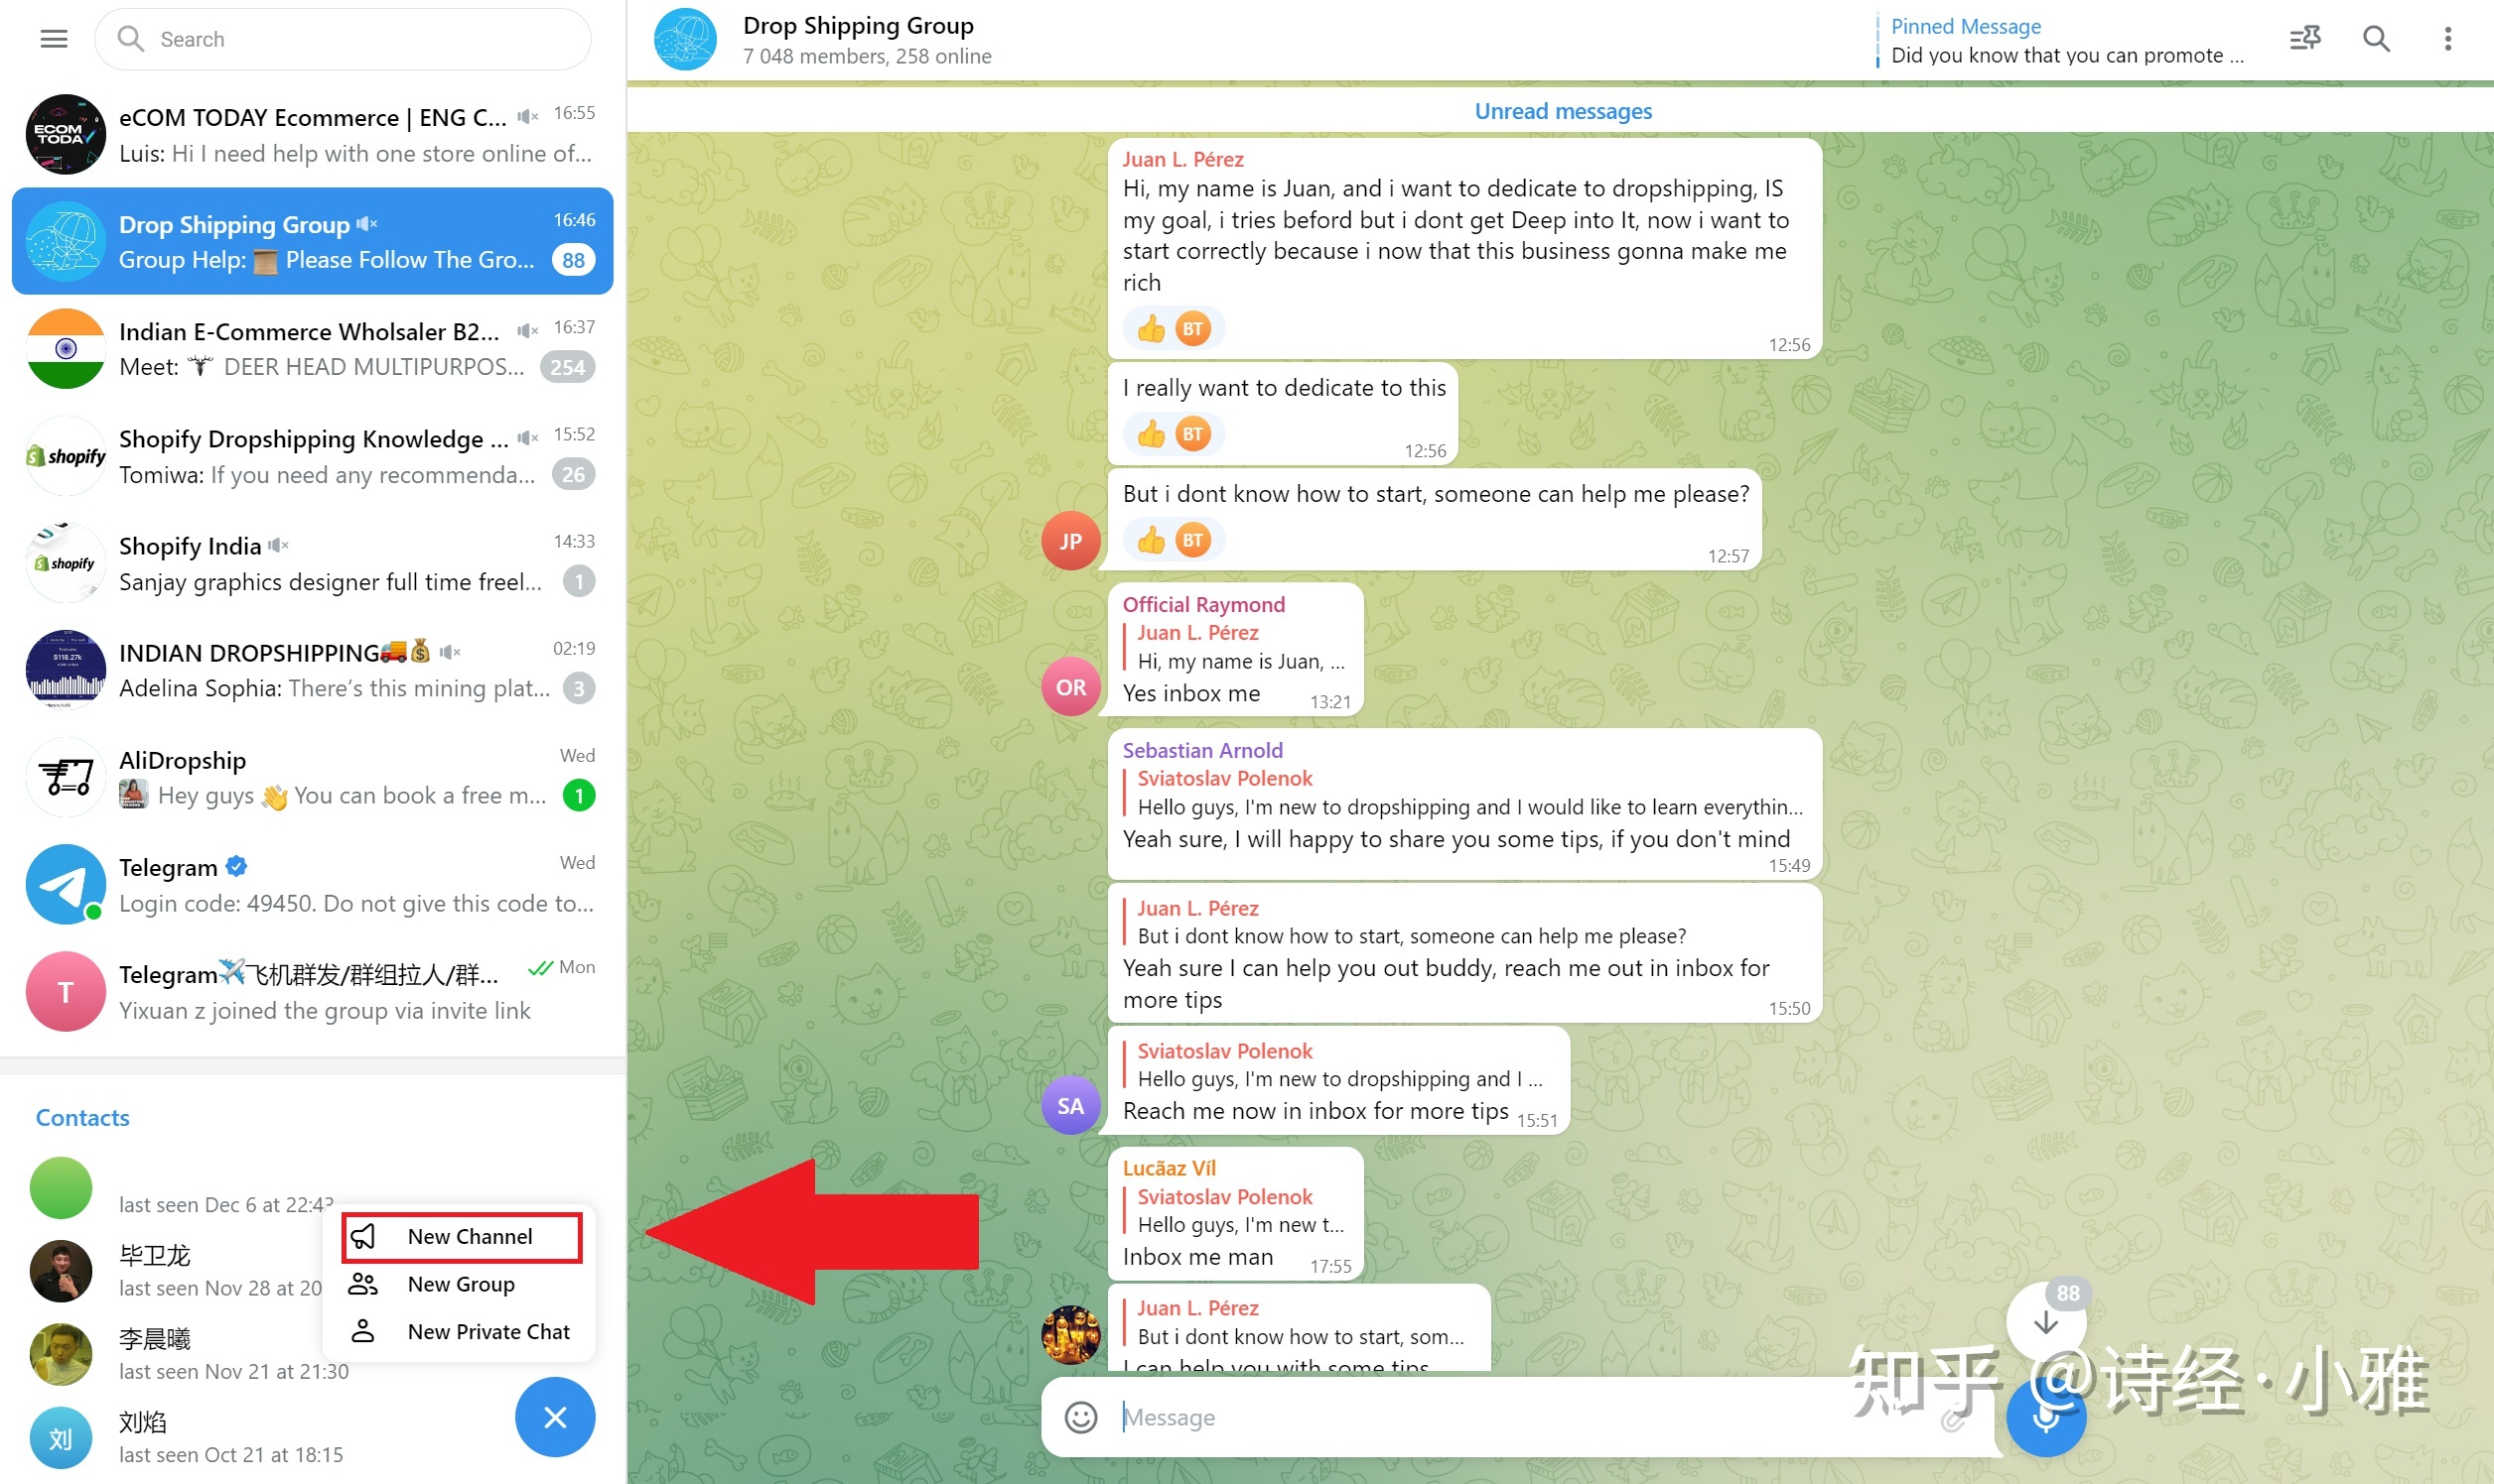Click the emoji smiley icon in message bar
This screenshot has height=1484, width=2494.
pyautogui.click(x=1080, y=1416)
